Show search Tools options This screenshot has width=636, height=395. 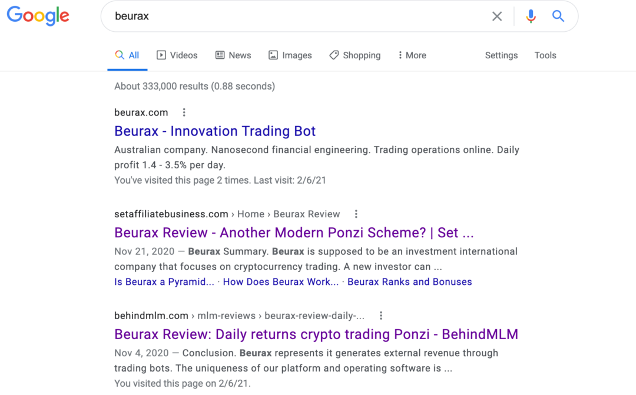[545, 55]
